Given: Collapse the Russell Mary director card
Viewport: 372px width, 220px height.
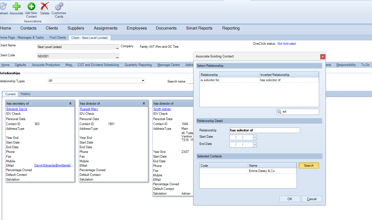Looking at the screenshot, I should 144,104.
